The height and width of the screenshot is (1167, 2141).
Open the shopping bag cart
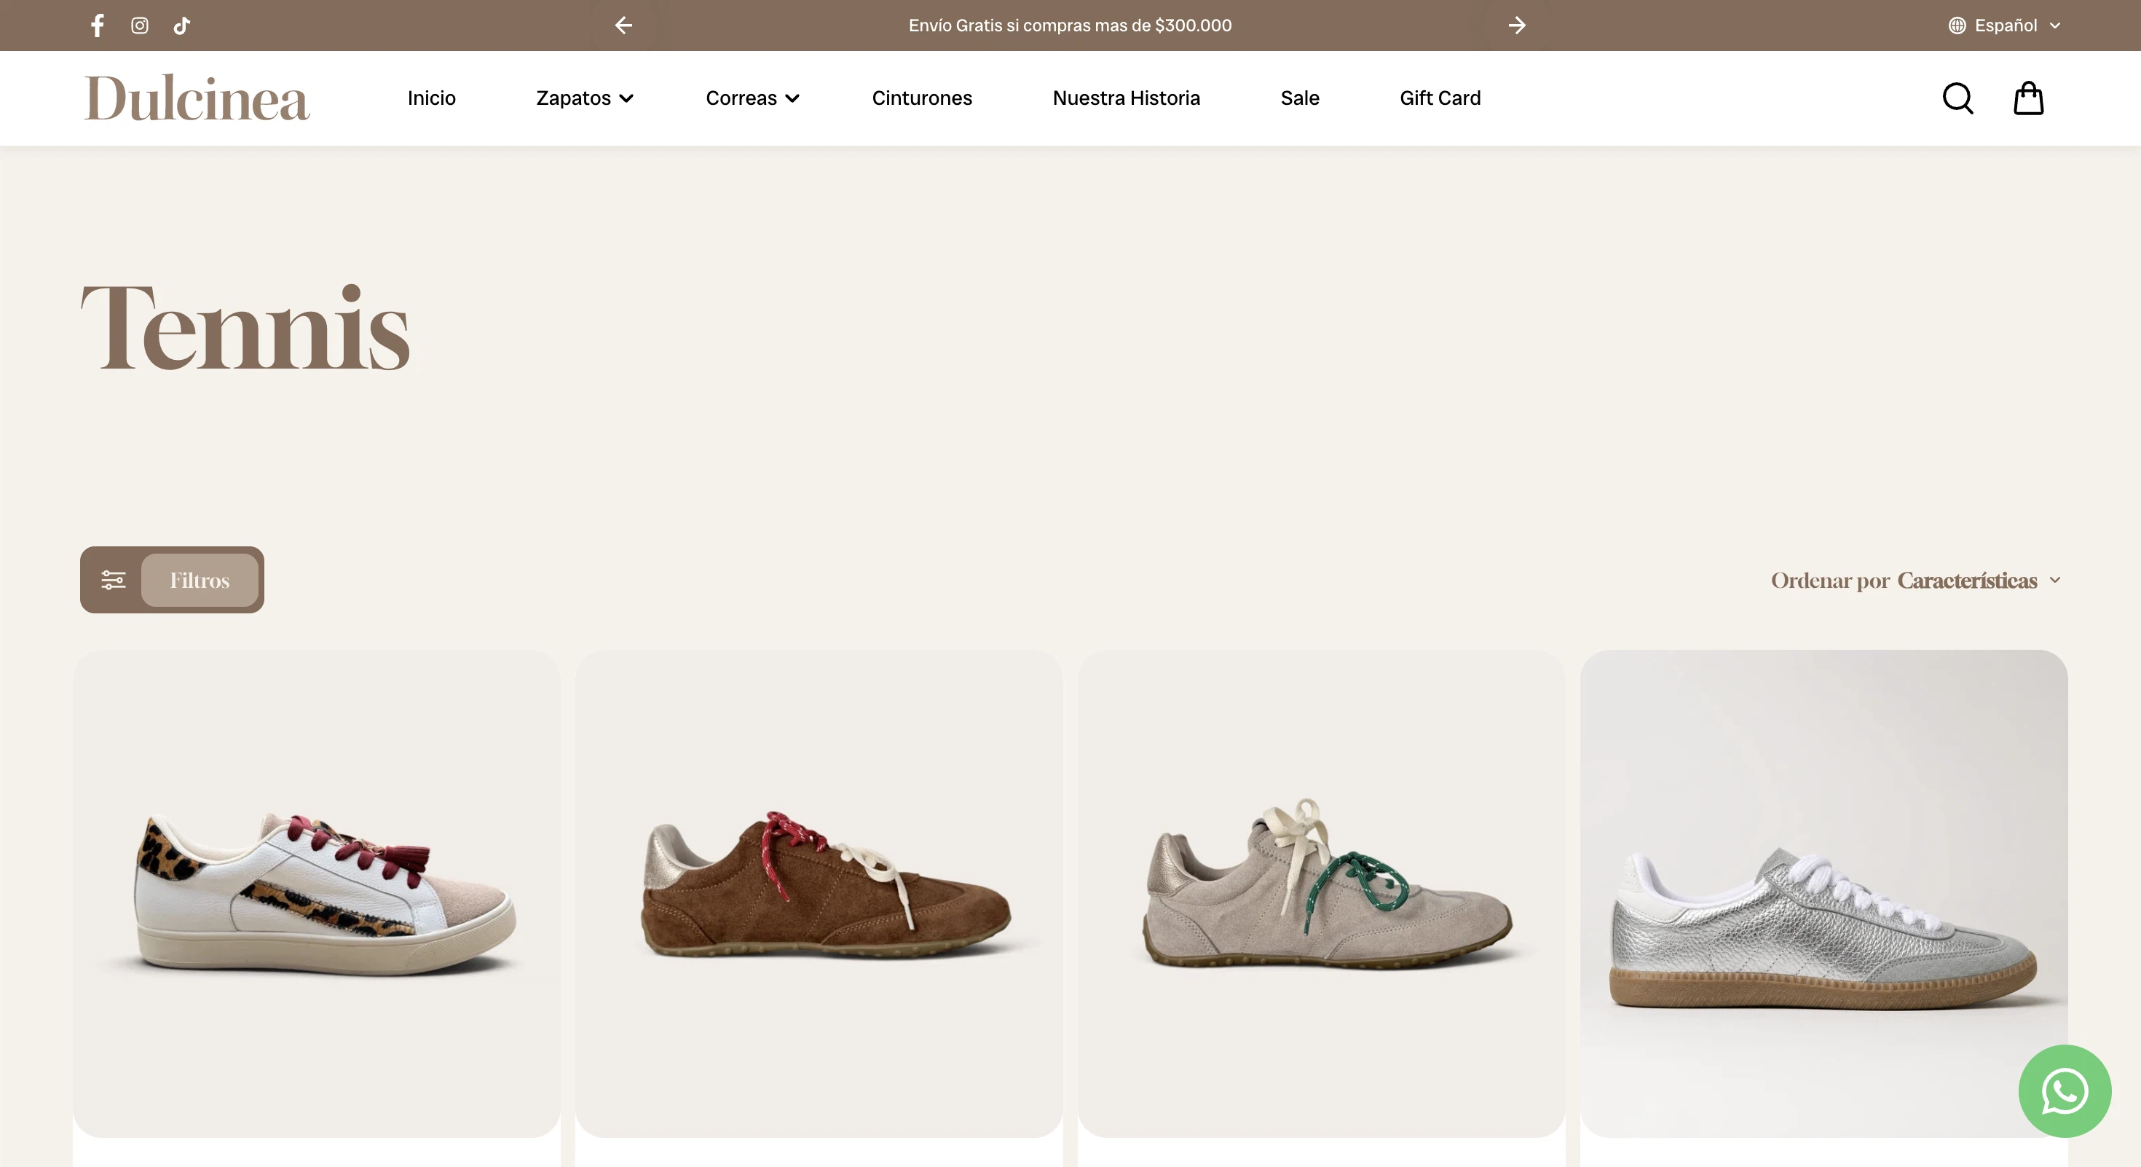(2028, 98)
